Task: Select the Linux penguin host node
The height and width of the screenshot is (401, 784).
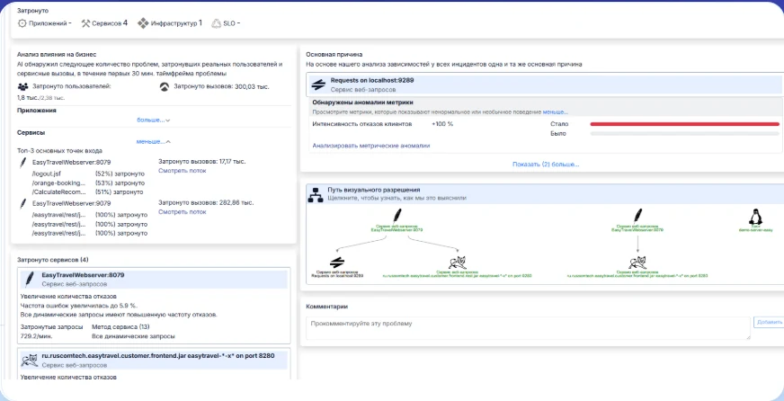Action: click(754, 217)
